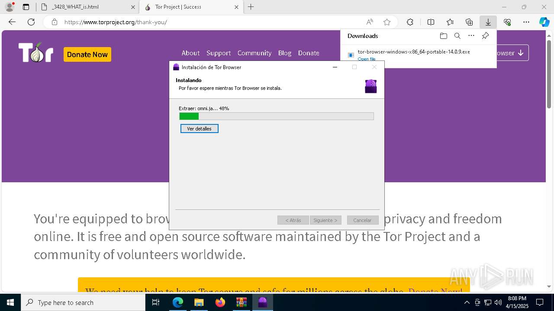This screenshot has height=311, width=554.
Task: Open the notification center
Action: pos(540,302)
